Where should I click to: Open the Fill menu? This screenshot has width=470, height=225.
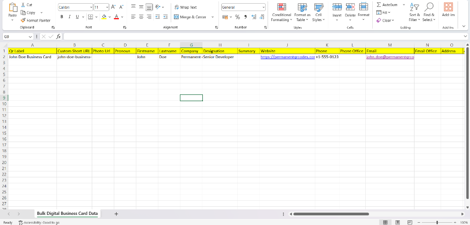(383, 12)
